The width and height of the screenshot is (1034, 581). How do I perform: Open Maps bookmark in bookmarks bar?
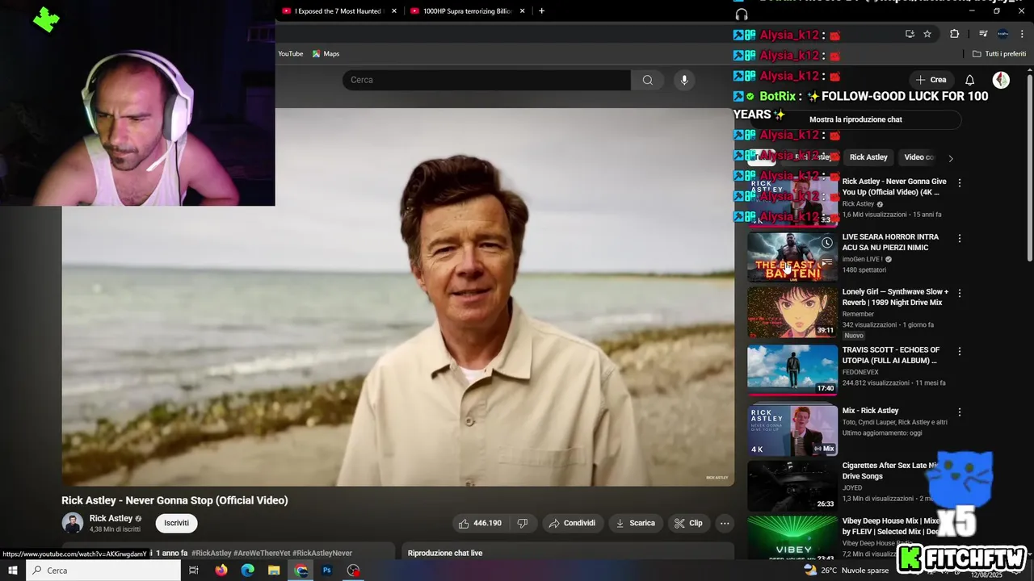[x=326, y=54]
